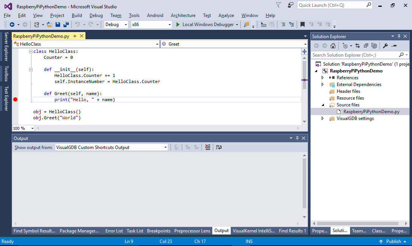Click the Undo arrow icon

77,25
